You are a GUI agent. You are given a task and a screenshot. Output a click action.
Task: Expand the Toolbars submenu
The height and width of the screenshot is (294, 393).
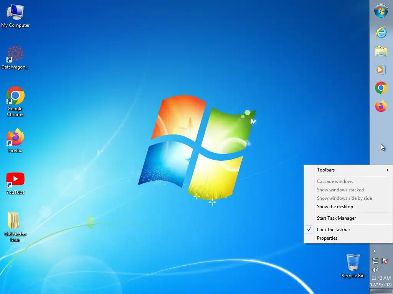tap(348, 170)
